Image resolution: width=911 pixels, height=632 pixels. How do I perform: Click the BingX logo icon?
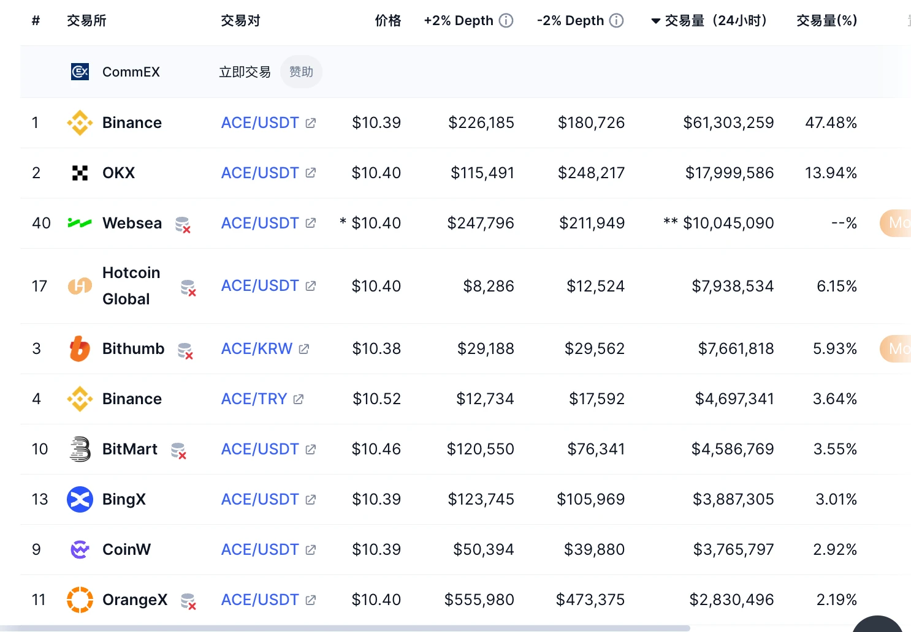point(79,499)
